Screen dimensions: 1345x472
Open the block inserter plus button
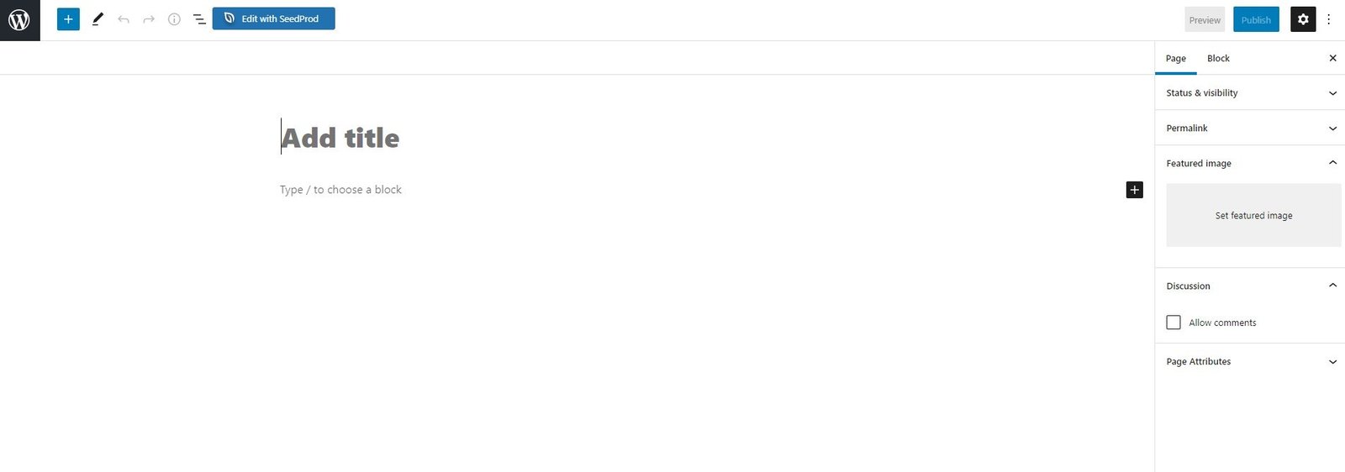tap(68, 18)
